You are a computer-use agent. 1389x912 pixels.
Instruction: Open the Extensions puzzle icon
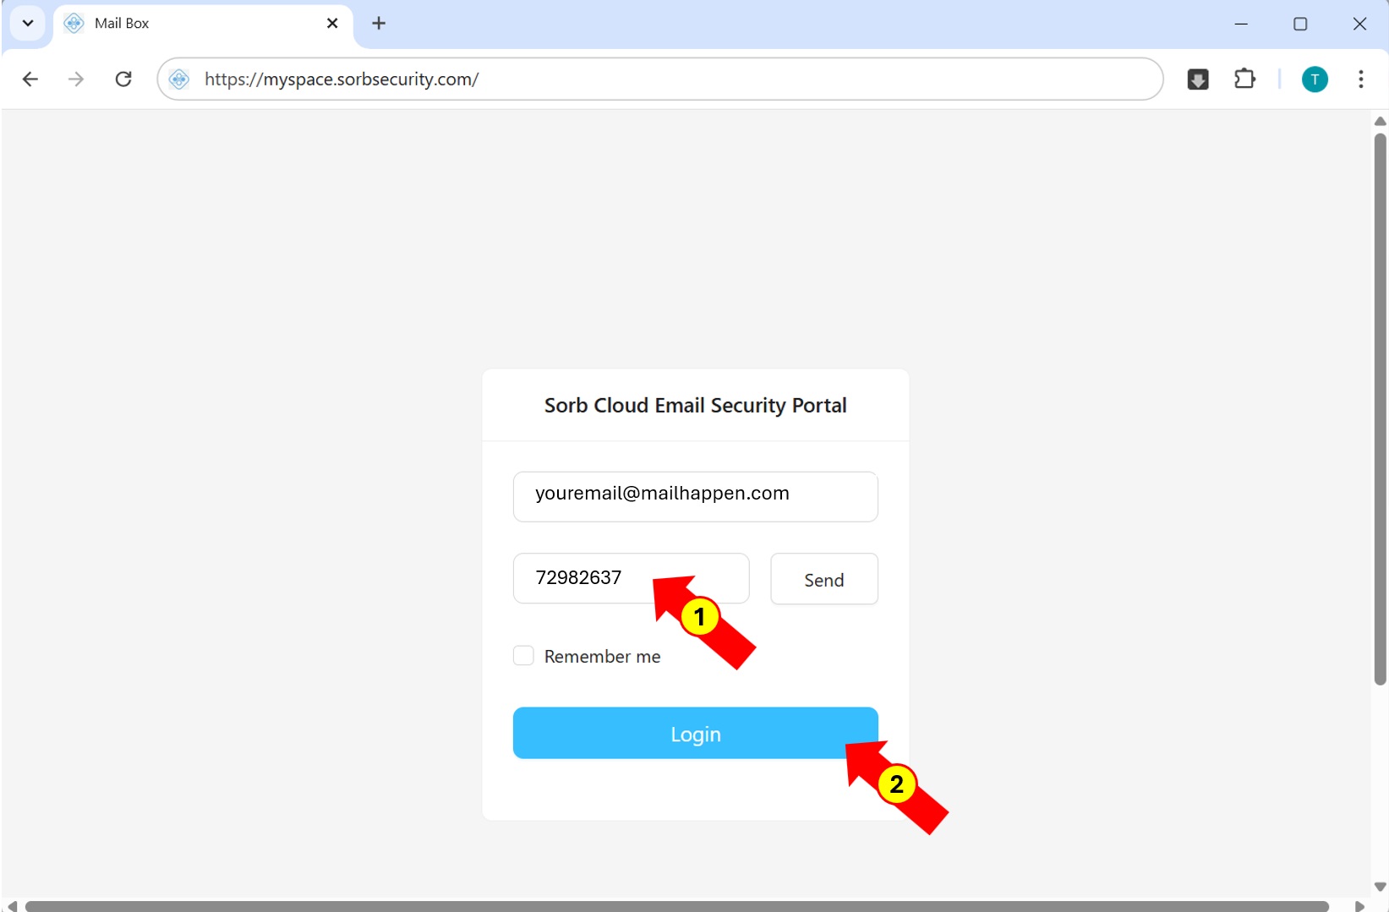(1244, 79)
